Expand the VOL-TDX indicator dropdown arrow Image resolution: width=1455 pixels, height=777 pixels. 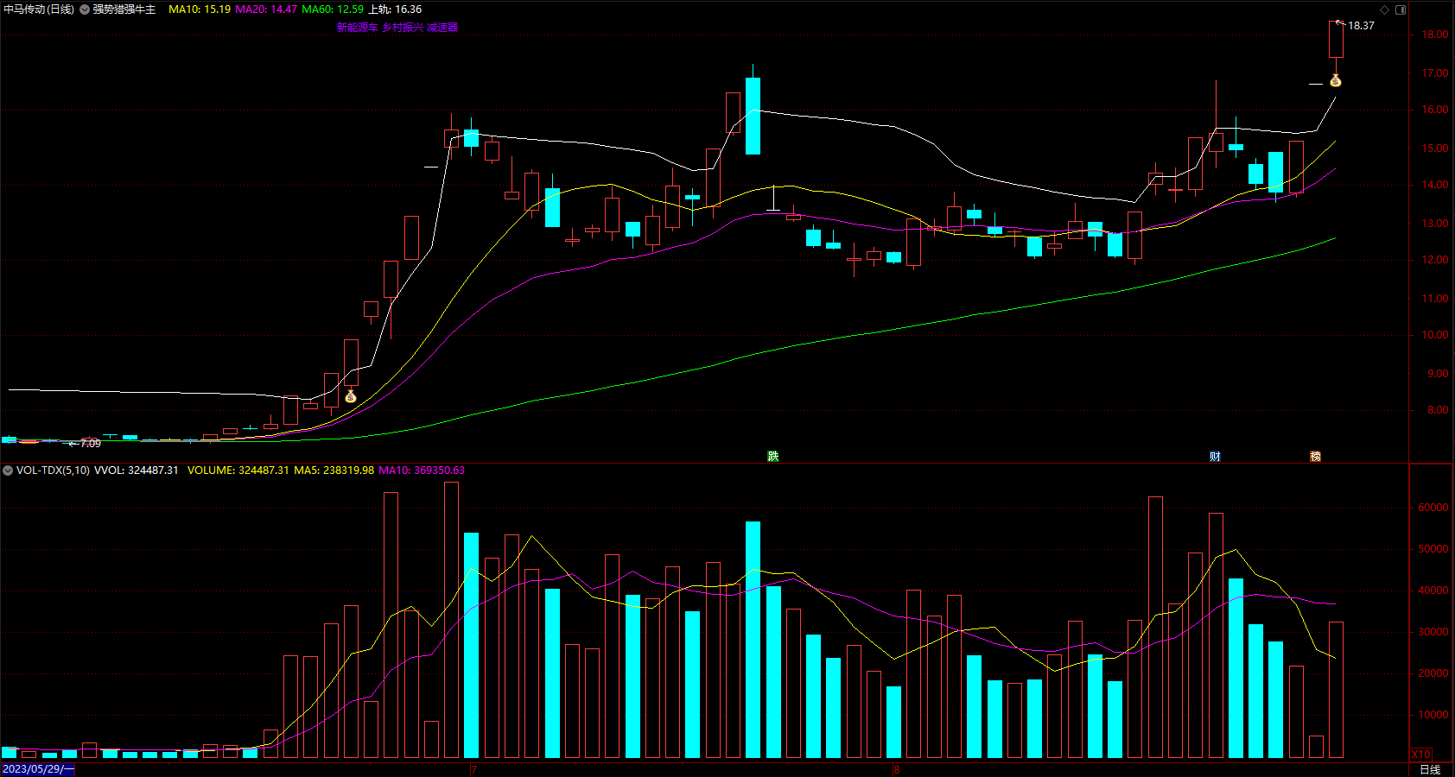click(8, 471)
